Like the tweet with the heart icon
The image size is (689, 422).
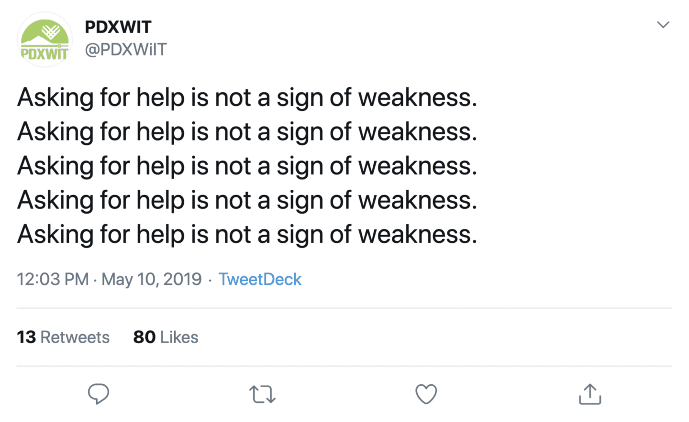tap(426, 394)
